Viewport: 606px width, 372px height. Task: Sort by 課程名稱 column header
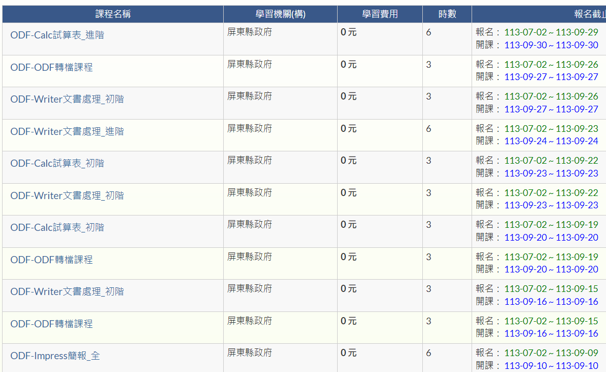pos(113,14)
